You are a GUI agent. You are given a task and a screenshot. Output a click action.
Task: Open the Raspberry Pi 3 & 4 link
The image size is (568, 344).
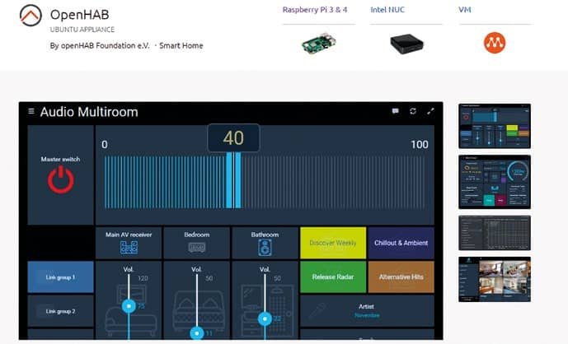point(315,10)
